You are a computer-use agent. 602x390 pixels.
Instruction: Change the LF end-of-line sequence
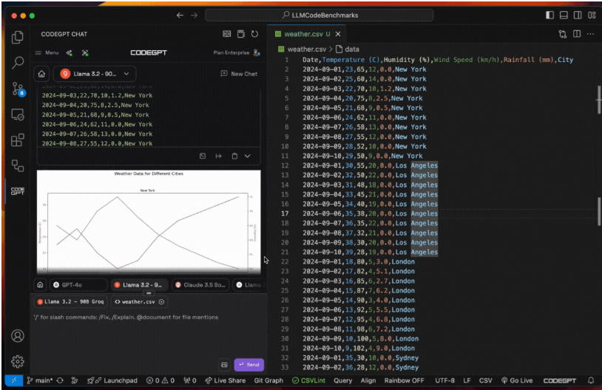point(467,380)
